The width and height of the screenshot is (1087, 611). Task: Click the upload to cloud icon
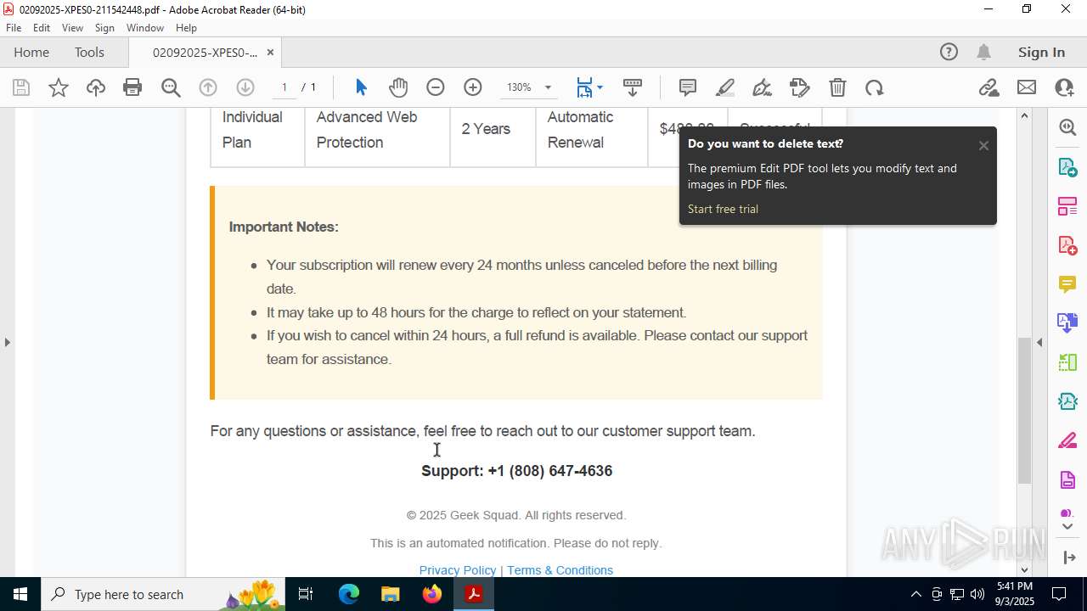96,87
